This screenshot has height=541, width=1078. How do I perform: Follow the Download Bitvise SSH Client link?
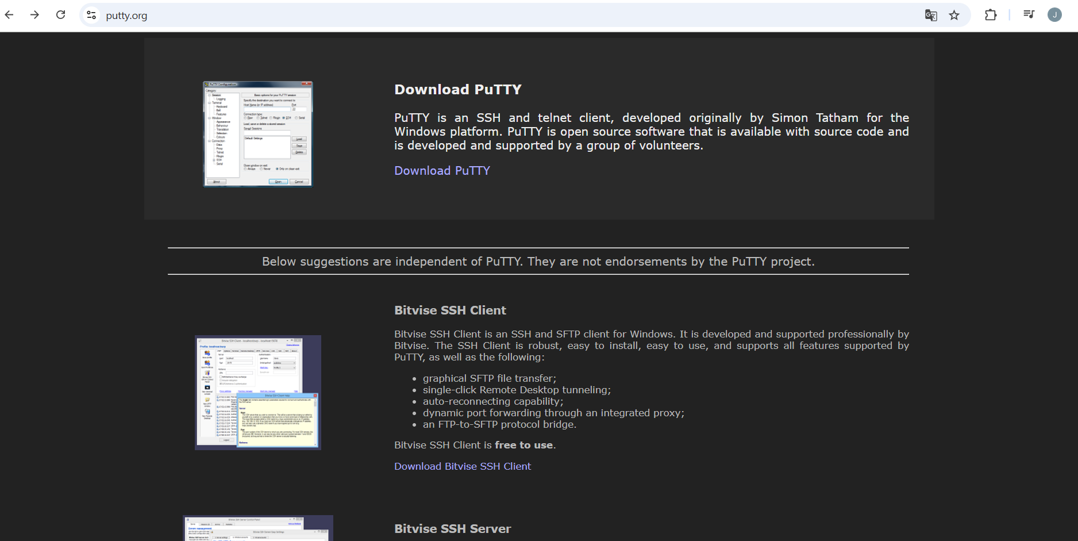click(463, 466)
